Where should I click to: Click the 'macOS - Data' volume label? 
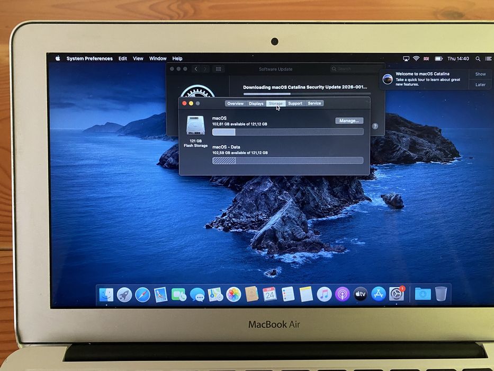[x=226, y=147]
